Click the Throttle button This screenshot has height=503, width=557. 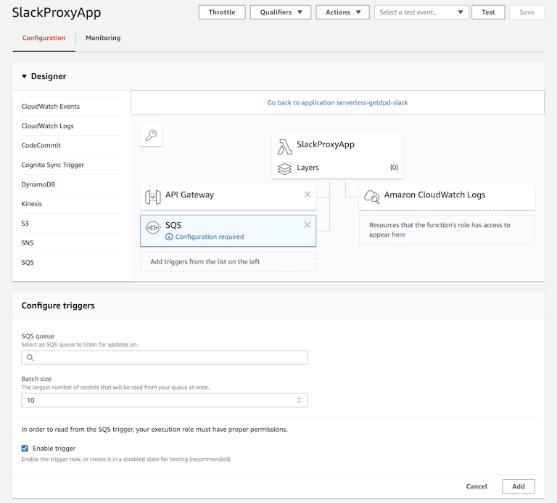click(221, 12)
